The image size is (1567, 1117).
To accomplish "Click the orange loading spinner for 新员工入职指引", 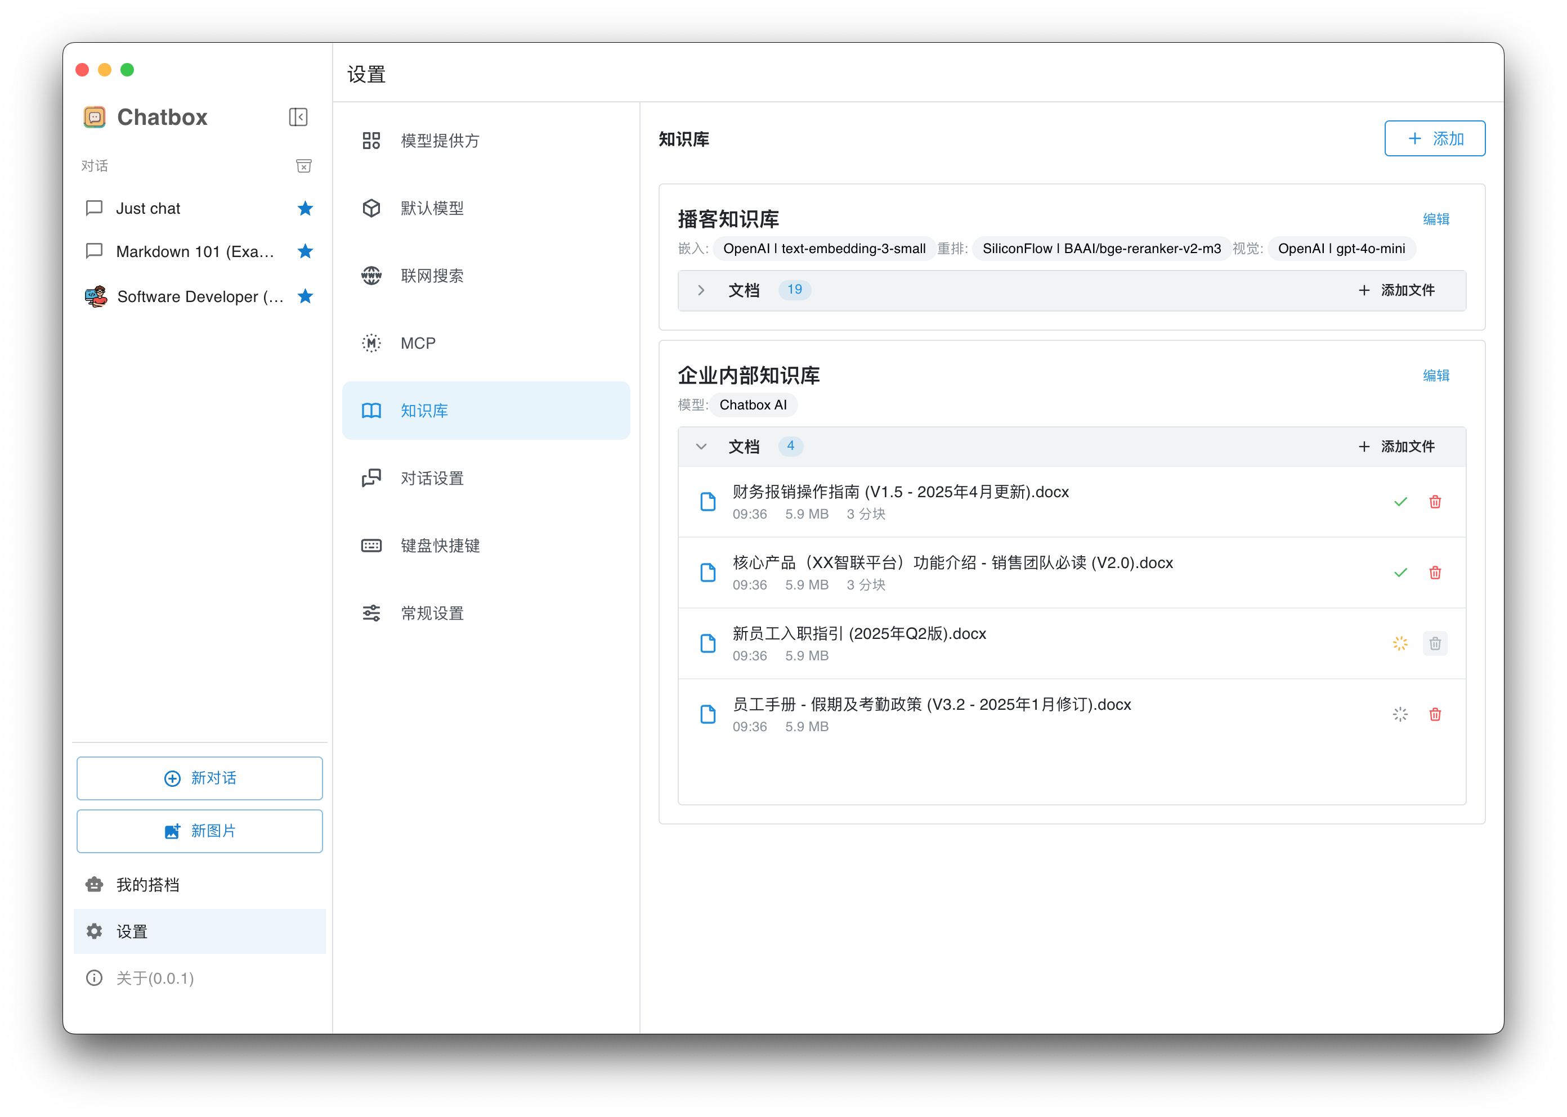I will 1400,643.
